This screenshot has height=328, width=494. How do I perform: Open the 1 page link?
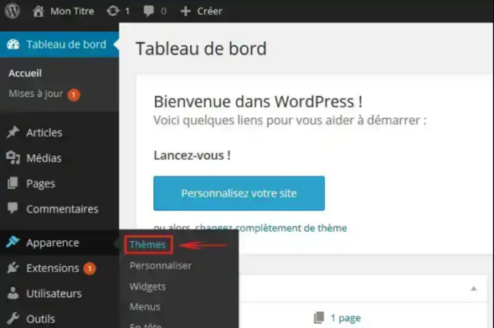pos(346,318)
